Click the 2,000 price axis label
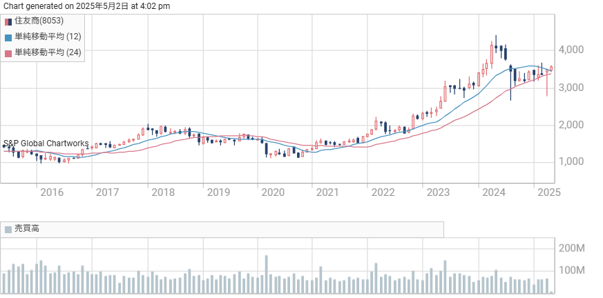The height and width of the screenshot is (298, 603). tap(571, 125)
